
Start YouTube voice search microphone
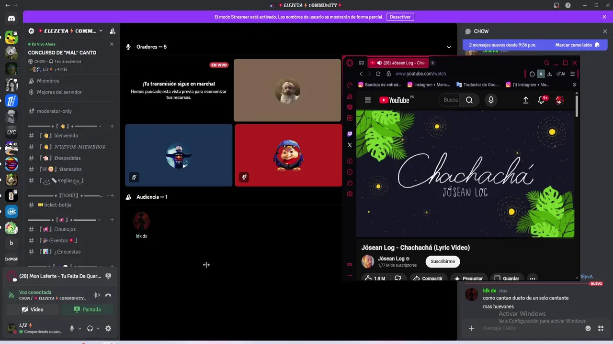click(490, 100)
